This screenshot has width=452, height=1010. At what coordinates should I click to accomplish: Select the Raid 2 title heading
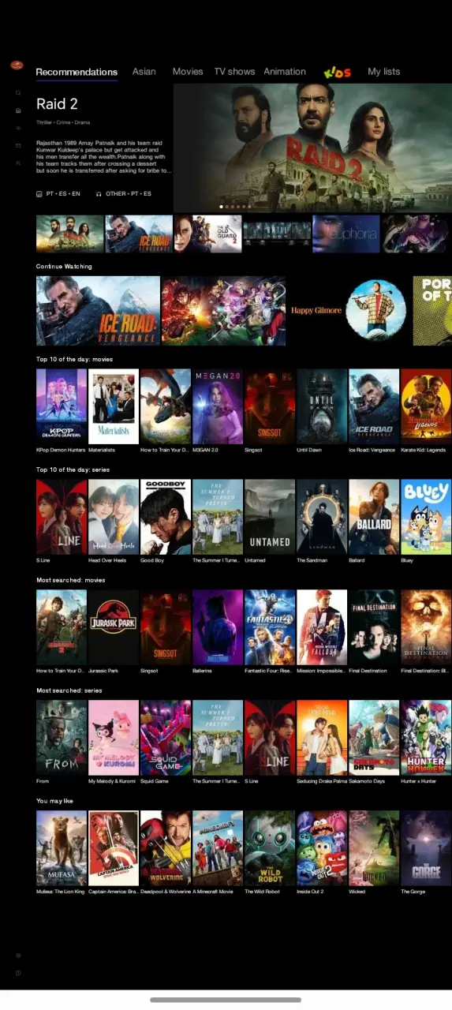(57, 104)
